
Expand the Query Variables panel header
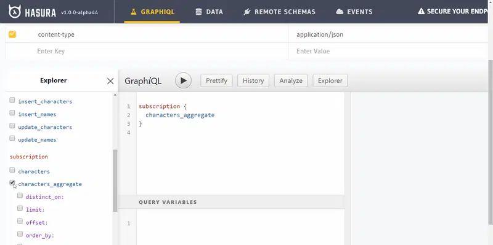pyautogui.click(x=231, y=202)
